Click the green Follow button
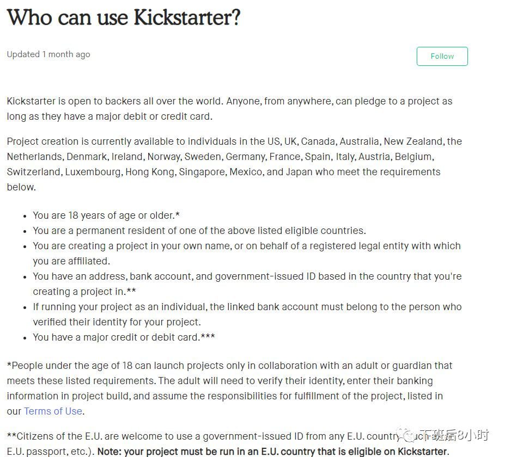Image resolution: width=505 pixels, height=457 pixels. click(x=442, y=56)
